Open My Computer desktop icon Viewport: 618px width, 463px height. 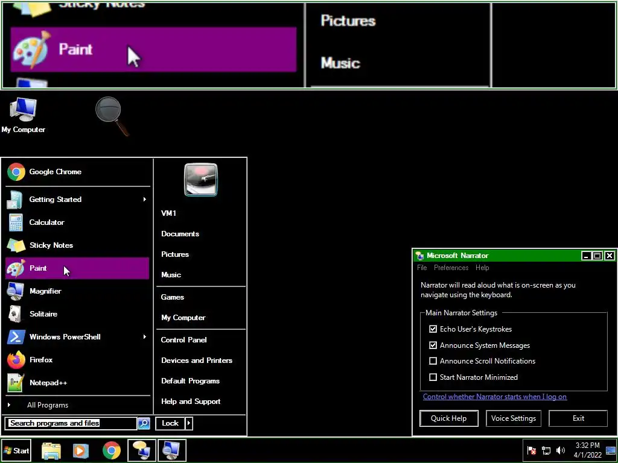[24, 115]
